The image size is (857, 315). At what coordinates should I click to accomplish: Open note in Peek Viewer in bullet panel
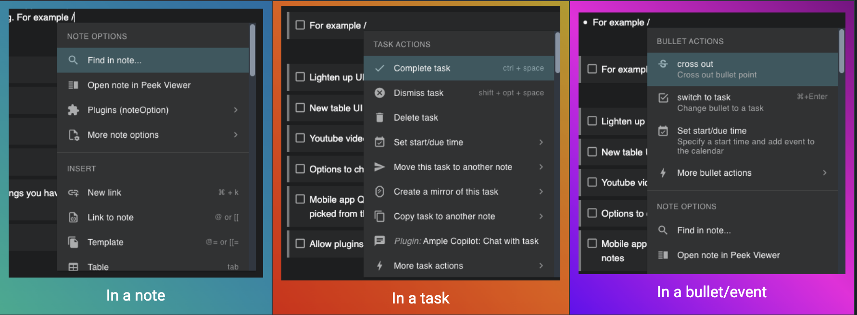[728, 255]
